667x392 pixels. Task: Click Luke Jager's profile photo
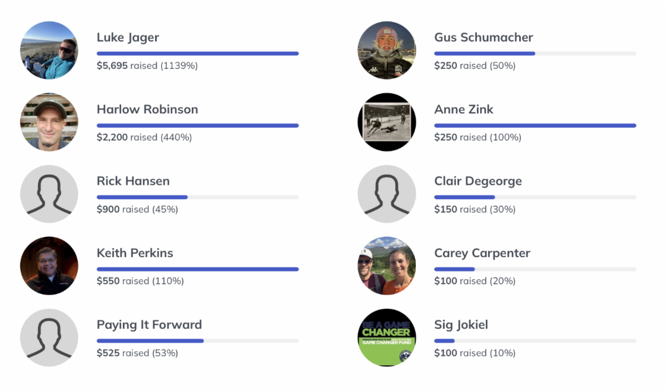click(49, 51)
